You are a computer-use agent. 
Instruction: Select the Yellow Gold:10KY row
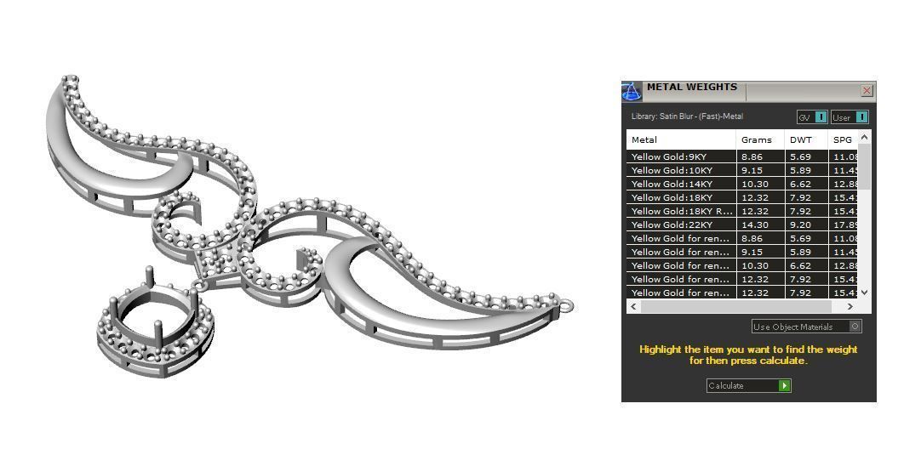(742, 170)
